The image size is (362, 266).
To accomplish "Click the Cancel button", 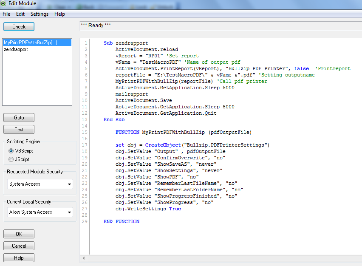I will 19,246.
